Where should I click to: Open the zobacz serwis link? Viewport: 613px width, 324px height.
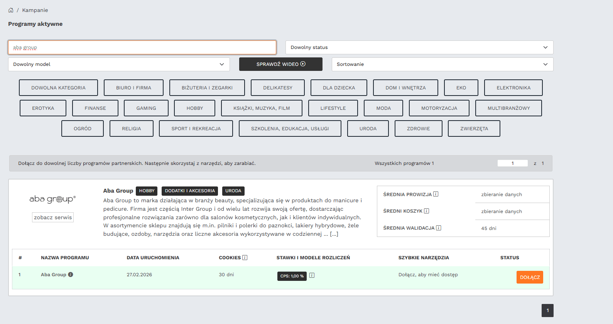[x=53, y=217]
